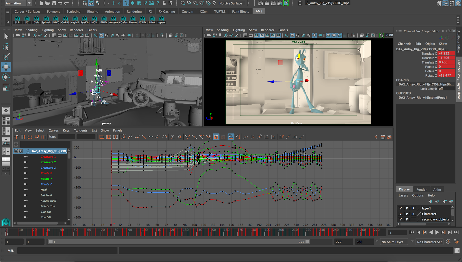This screenshot has height=262, width=462.
Task: Toggle visibility of layer1
Action: 400,208
